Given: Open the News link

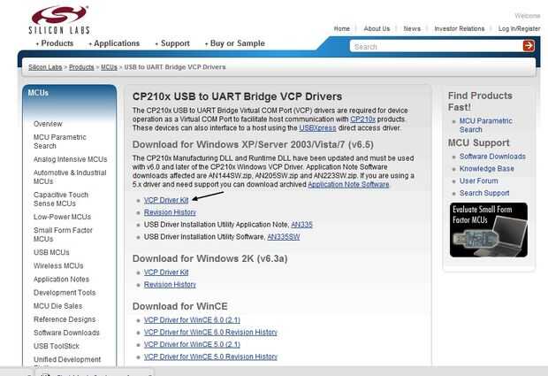Looking at the screenshot, I should 412,28.
